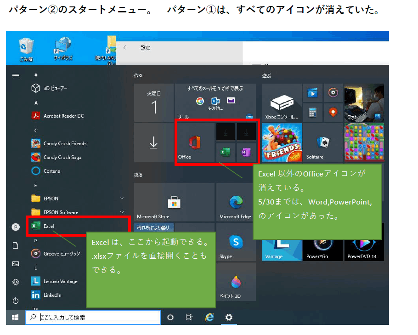
Task: Open the Vantage tile
Action: pyautogui.click(x=282, y=250)
